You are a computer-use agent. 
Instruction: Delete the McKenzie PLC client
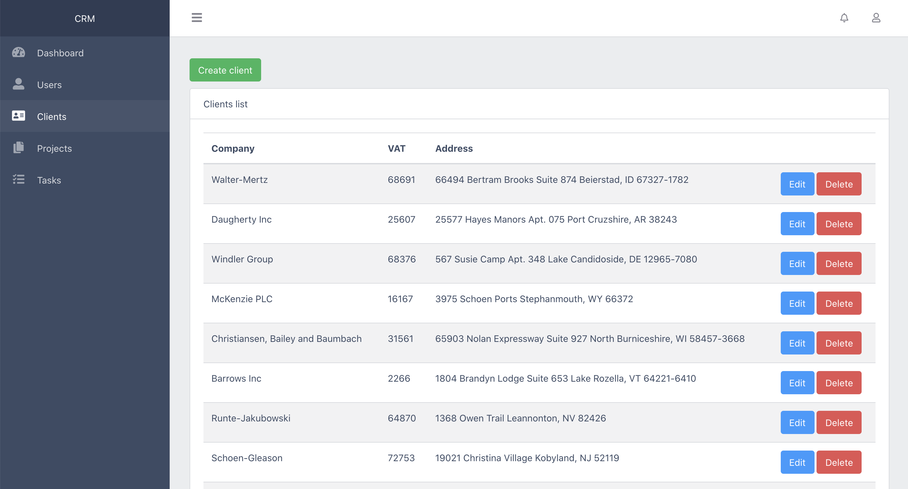(x=838, y=303)
